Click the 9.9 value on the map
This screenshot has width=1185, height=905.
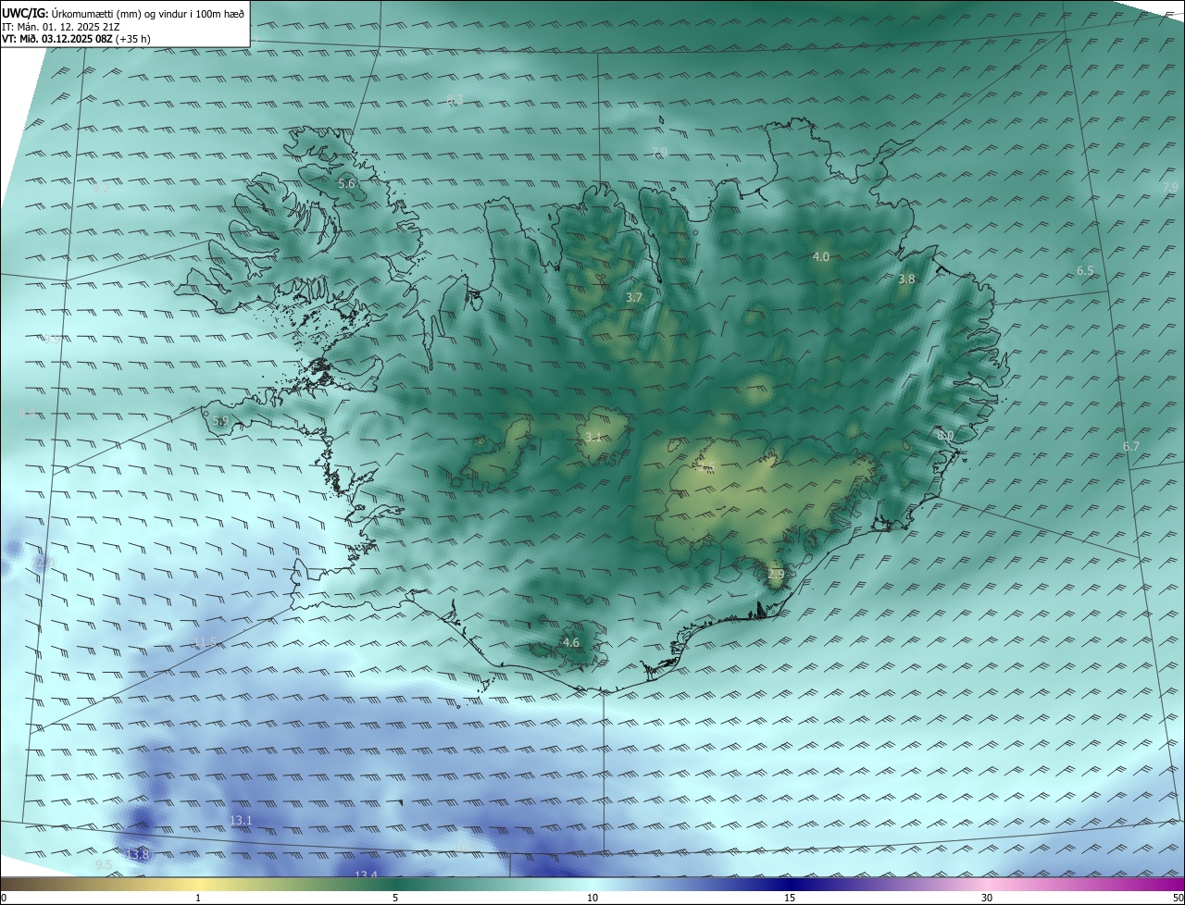[x=53, y=340]
